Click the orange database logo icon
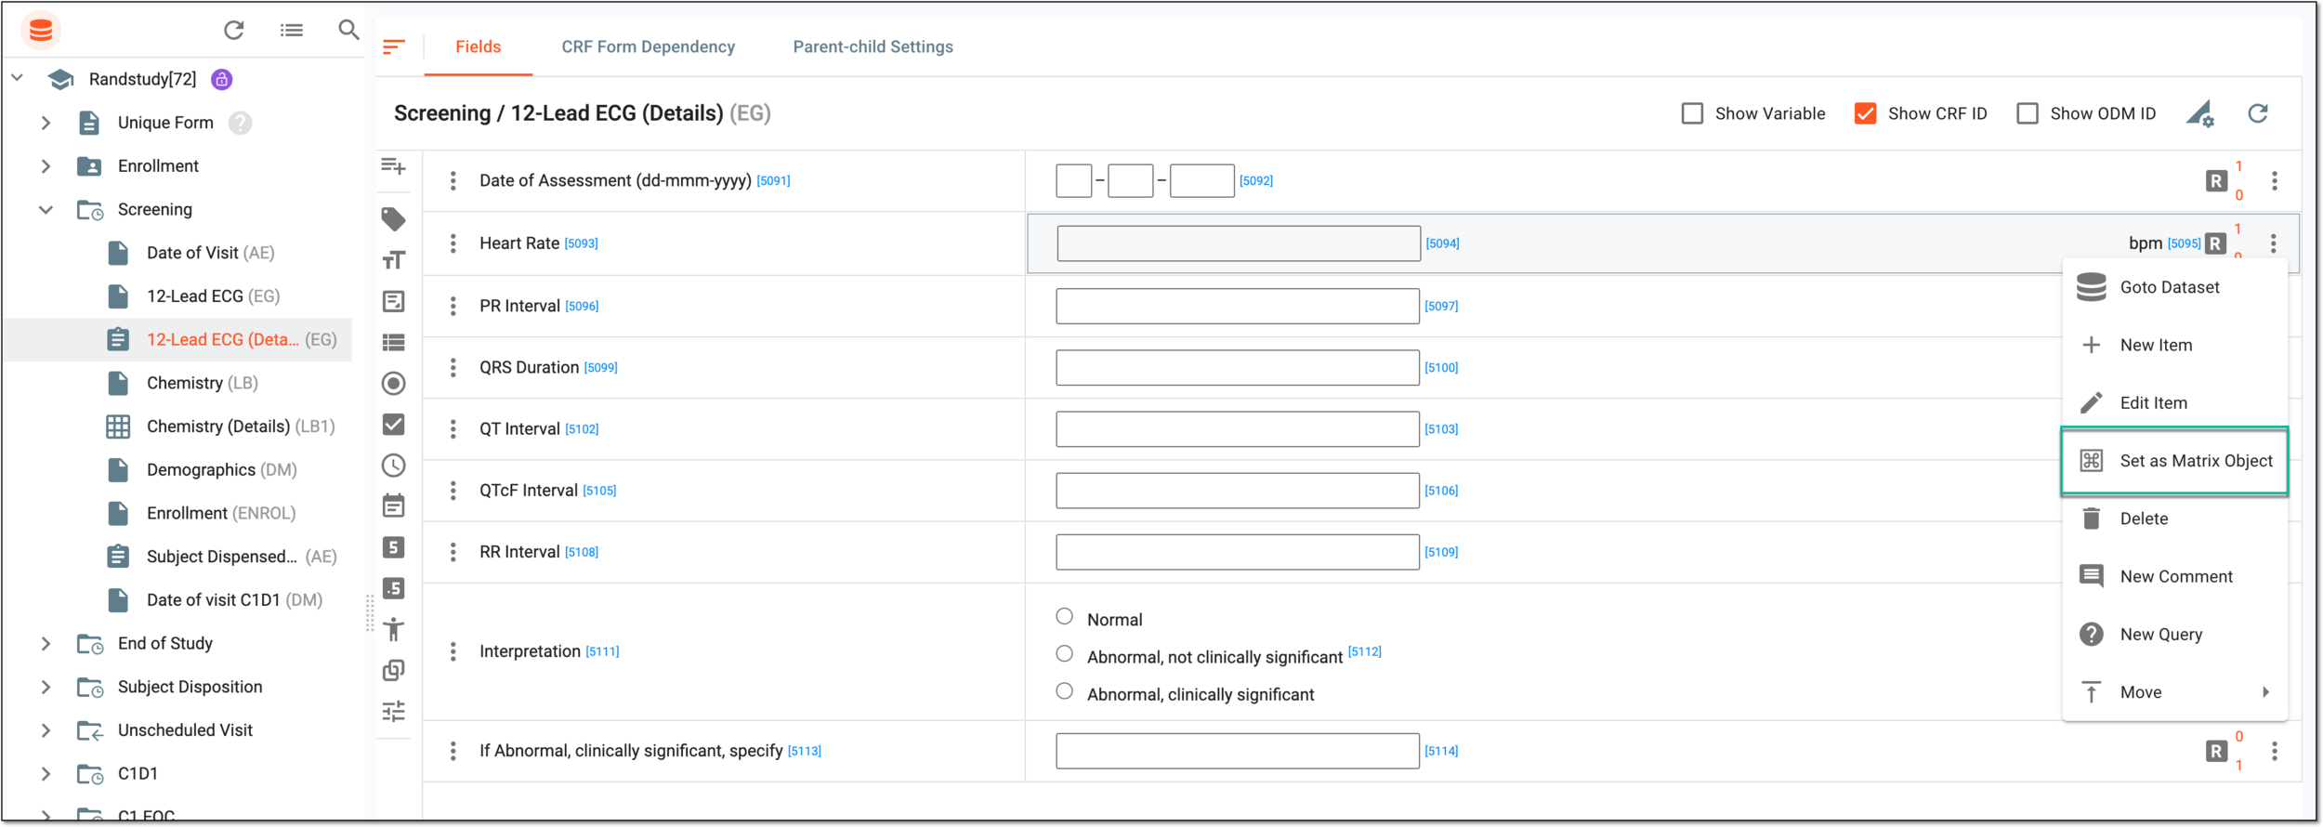Viewport: 2323px width, 827px height. click(x=40, y=31)
